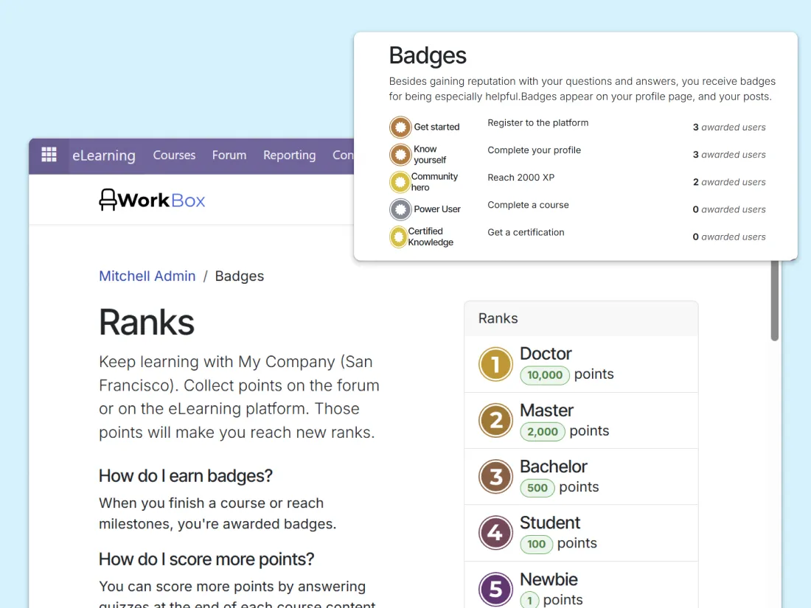Open the Forum menu
811x608 pixels.
[229, 156]
